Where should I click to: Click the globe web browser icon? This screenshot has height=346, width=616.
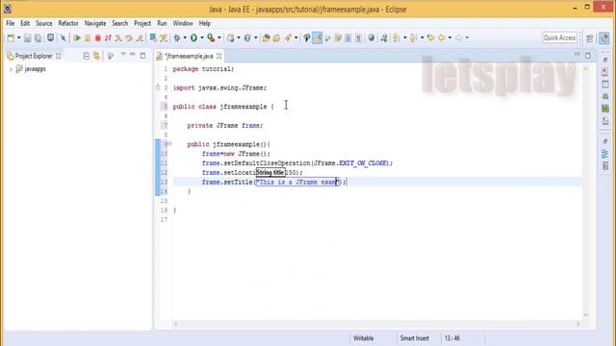pos(372,38)
